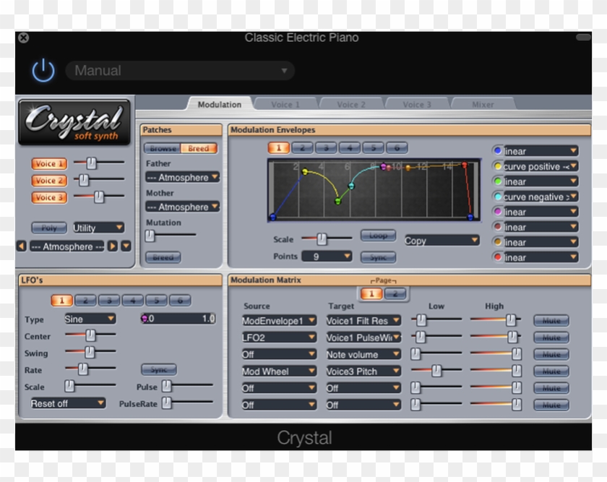Switch to the Voice 3 tab
The image size is (607, 482).
(x=417, y=105)
